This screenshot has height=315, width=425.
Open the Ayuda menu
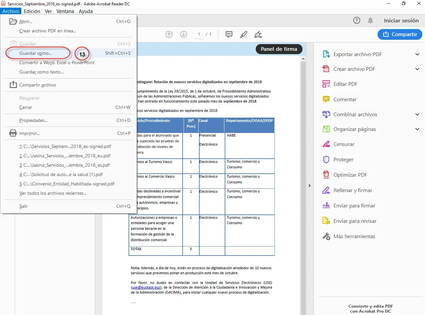click(86, 11)
